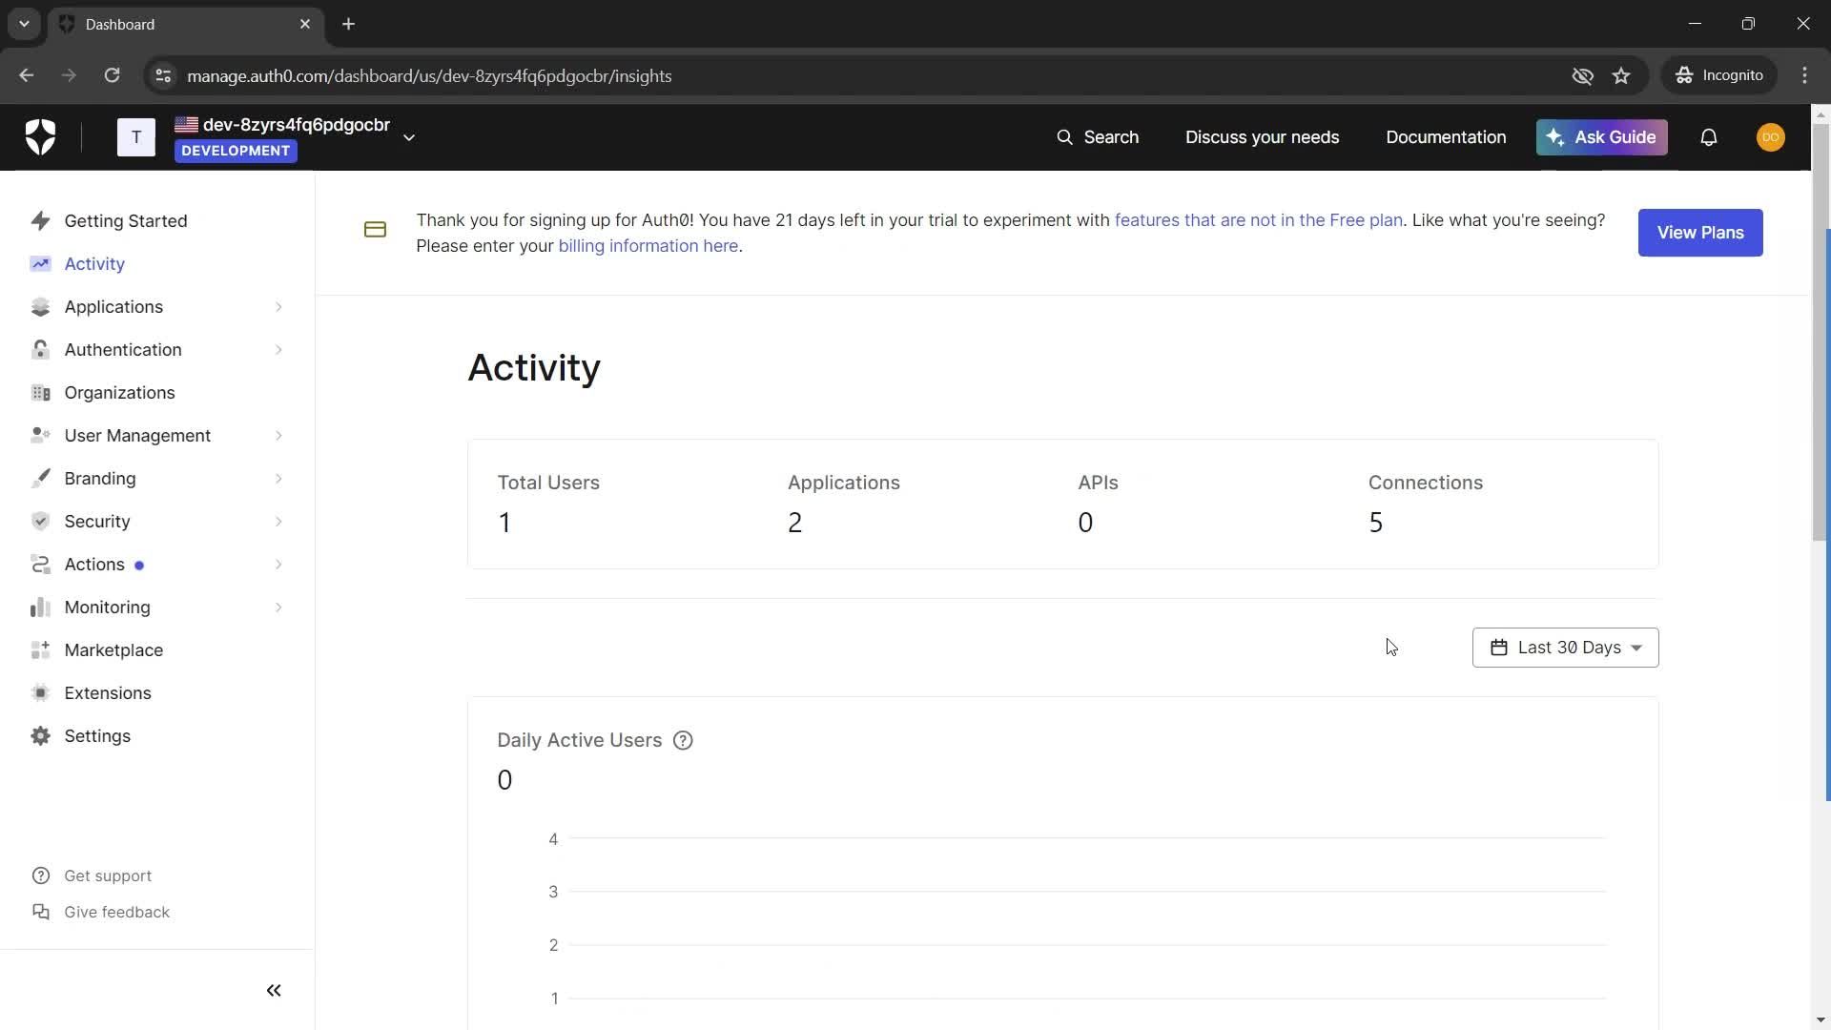This screenshot has height=1030, width=1831.
Task: Click the Security shield check icon
Action: (40, 521)
